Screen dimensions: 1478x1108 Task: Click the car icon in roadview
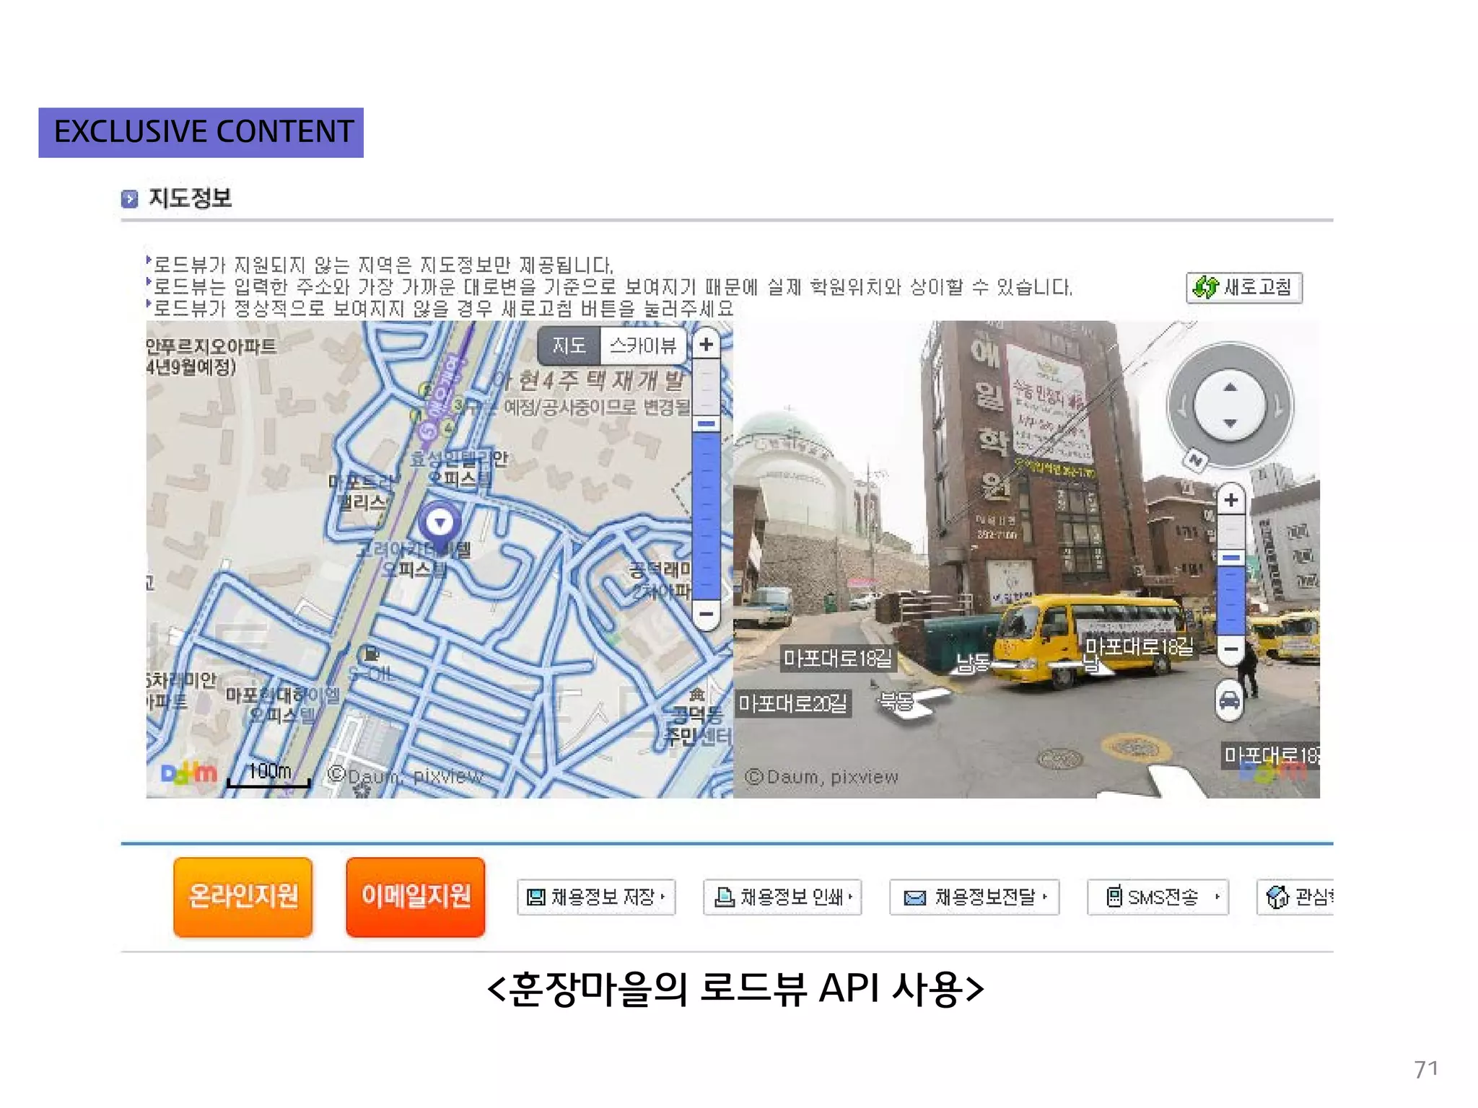coord(1229,700)
